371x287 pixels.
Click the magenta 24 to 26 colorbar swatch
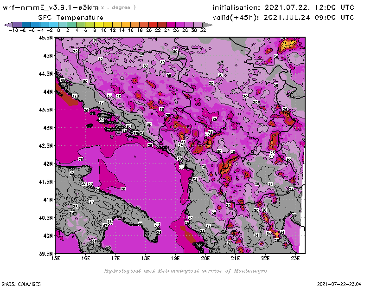pos(171,25)
